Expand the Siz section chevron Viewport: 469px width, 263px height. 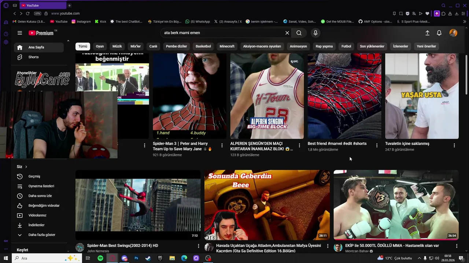[26, 167]
